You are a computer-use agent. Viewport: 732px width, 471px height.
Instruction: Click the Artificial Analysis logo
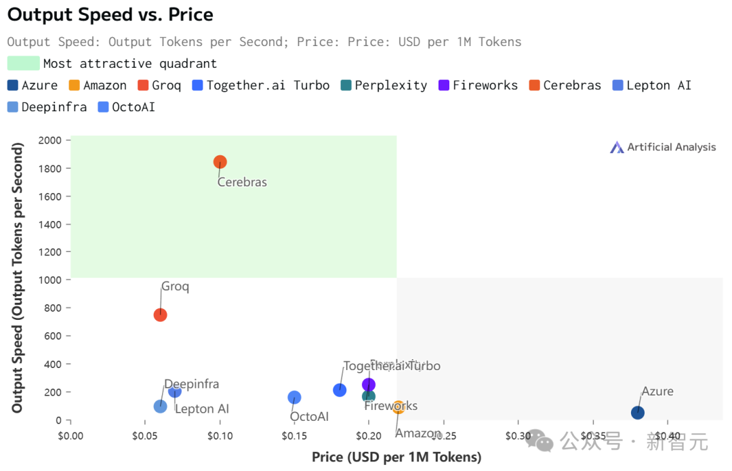pos(663,147)
